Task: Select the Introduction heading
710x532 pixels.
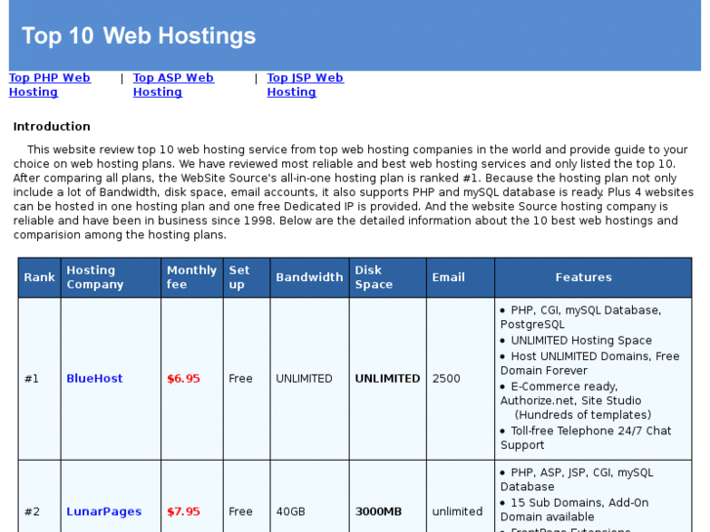Action: tap(52, 126)
